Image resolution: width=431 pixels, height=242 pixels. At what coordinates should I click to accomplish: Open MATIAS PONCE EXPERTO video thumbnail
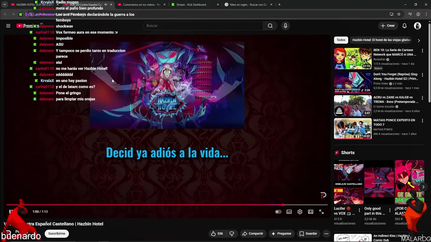point(353,128)
